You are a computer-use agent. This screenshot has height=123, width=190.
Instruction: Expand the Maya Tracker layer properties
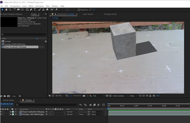(11, 112)
